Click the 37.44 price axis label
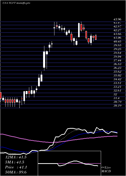Viewport: 126px width, 176px height. [x=117, y=60]
